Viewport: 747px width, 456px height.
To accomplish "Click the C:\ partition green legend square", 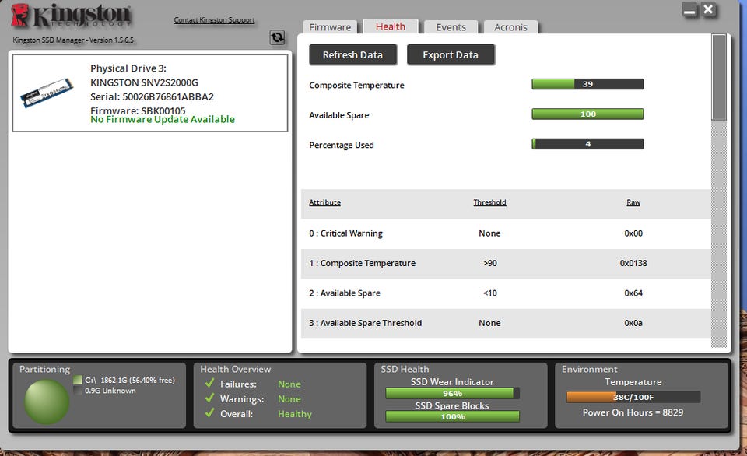I will (x=78, y=380).
